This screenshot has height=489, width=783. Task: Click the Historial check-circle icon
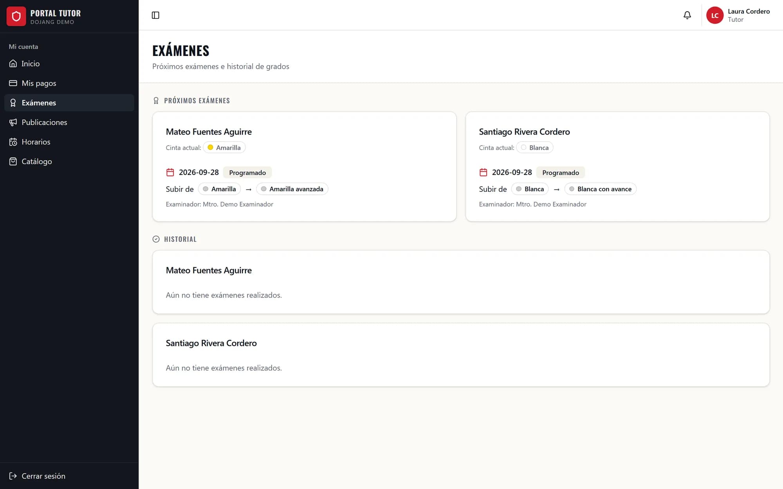pyautogui.click(x=156, y=239)
